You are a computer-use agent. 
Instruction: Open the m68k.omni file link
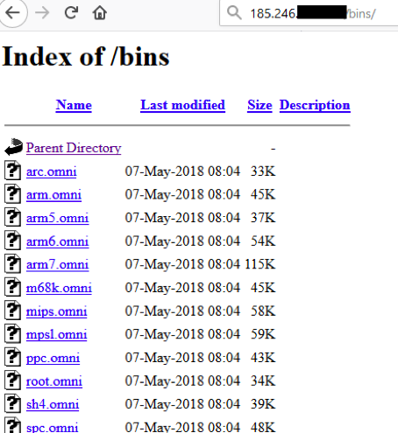tap(59, 288)
